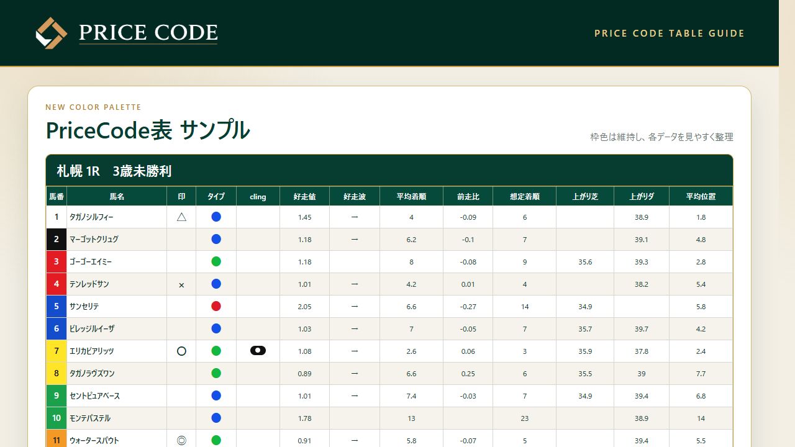The height and width of the screenshot is (447, 795).
Task: Select horse name タガノラヴズワン
Action: (x=92, y=374)
